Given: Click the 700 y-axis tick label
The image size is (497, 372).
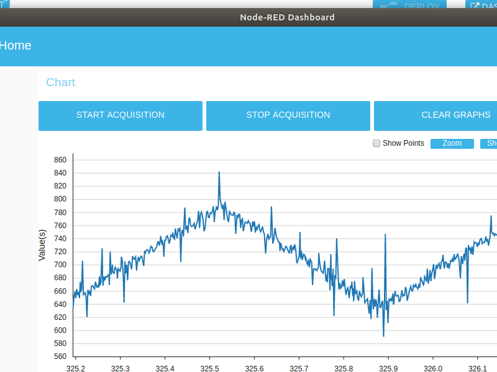Looking at the screenshot, I should coord(60,265).
